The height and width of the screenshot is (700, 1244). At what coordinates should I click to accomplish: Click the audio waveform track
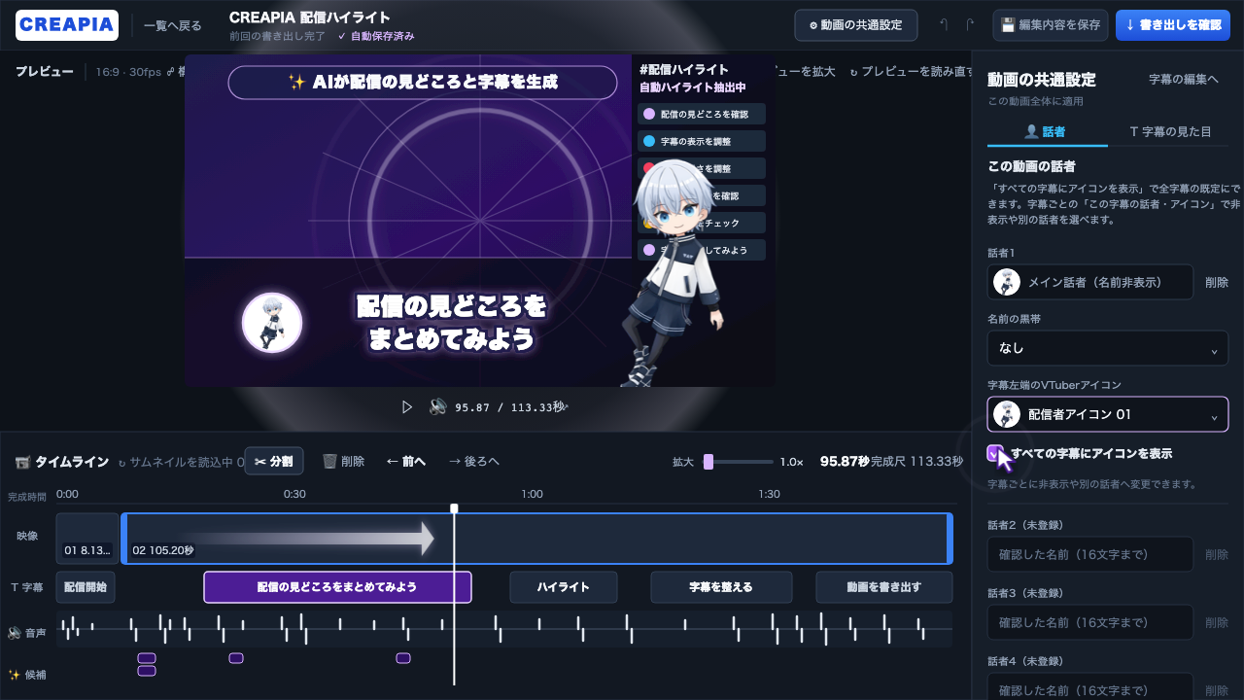(x=504, y=629)
